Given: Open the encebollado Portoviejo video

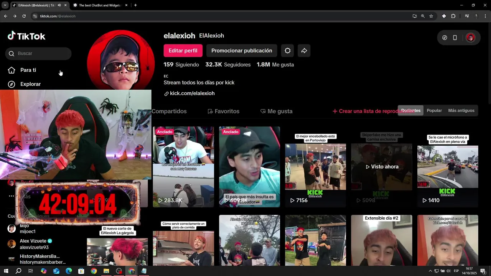Looking at the screenshot, I should click(315, 167).
